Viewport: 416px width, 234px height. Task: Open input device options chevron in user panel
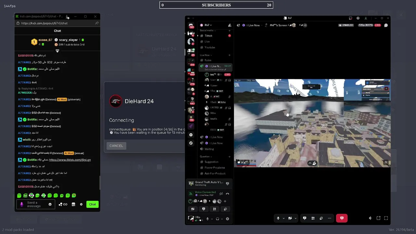(x=212, y=219)
